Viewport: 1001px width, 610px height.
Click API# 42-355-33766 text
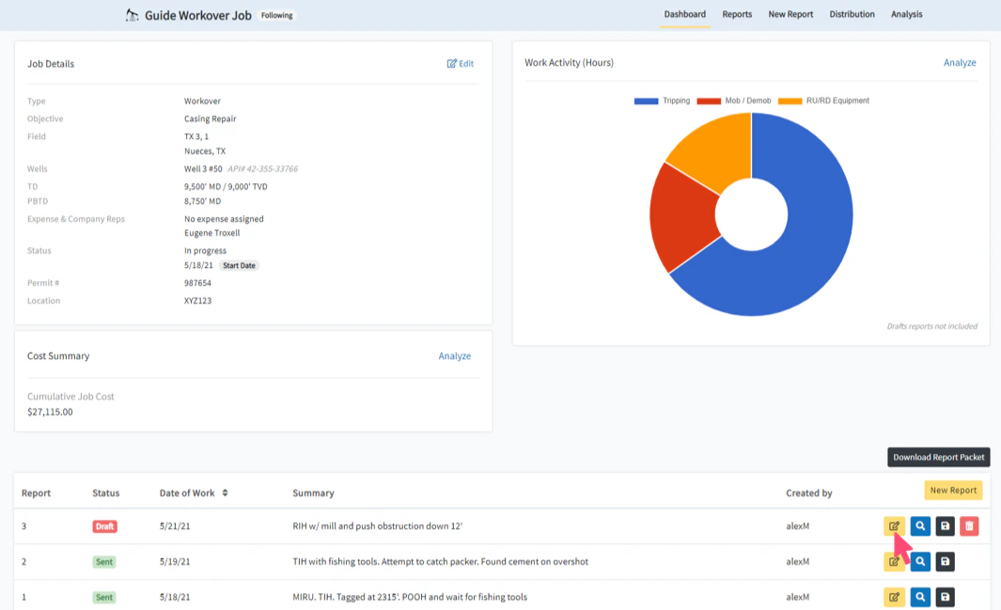[262, 169]
